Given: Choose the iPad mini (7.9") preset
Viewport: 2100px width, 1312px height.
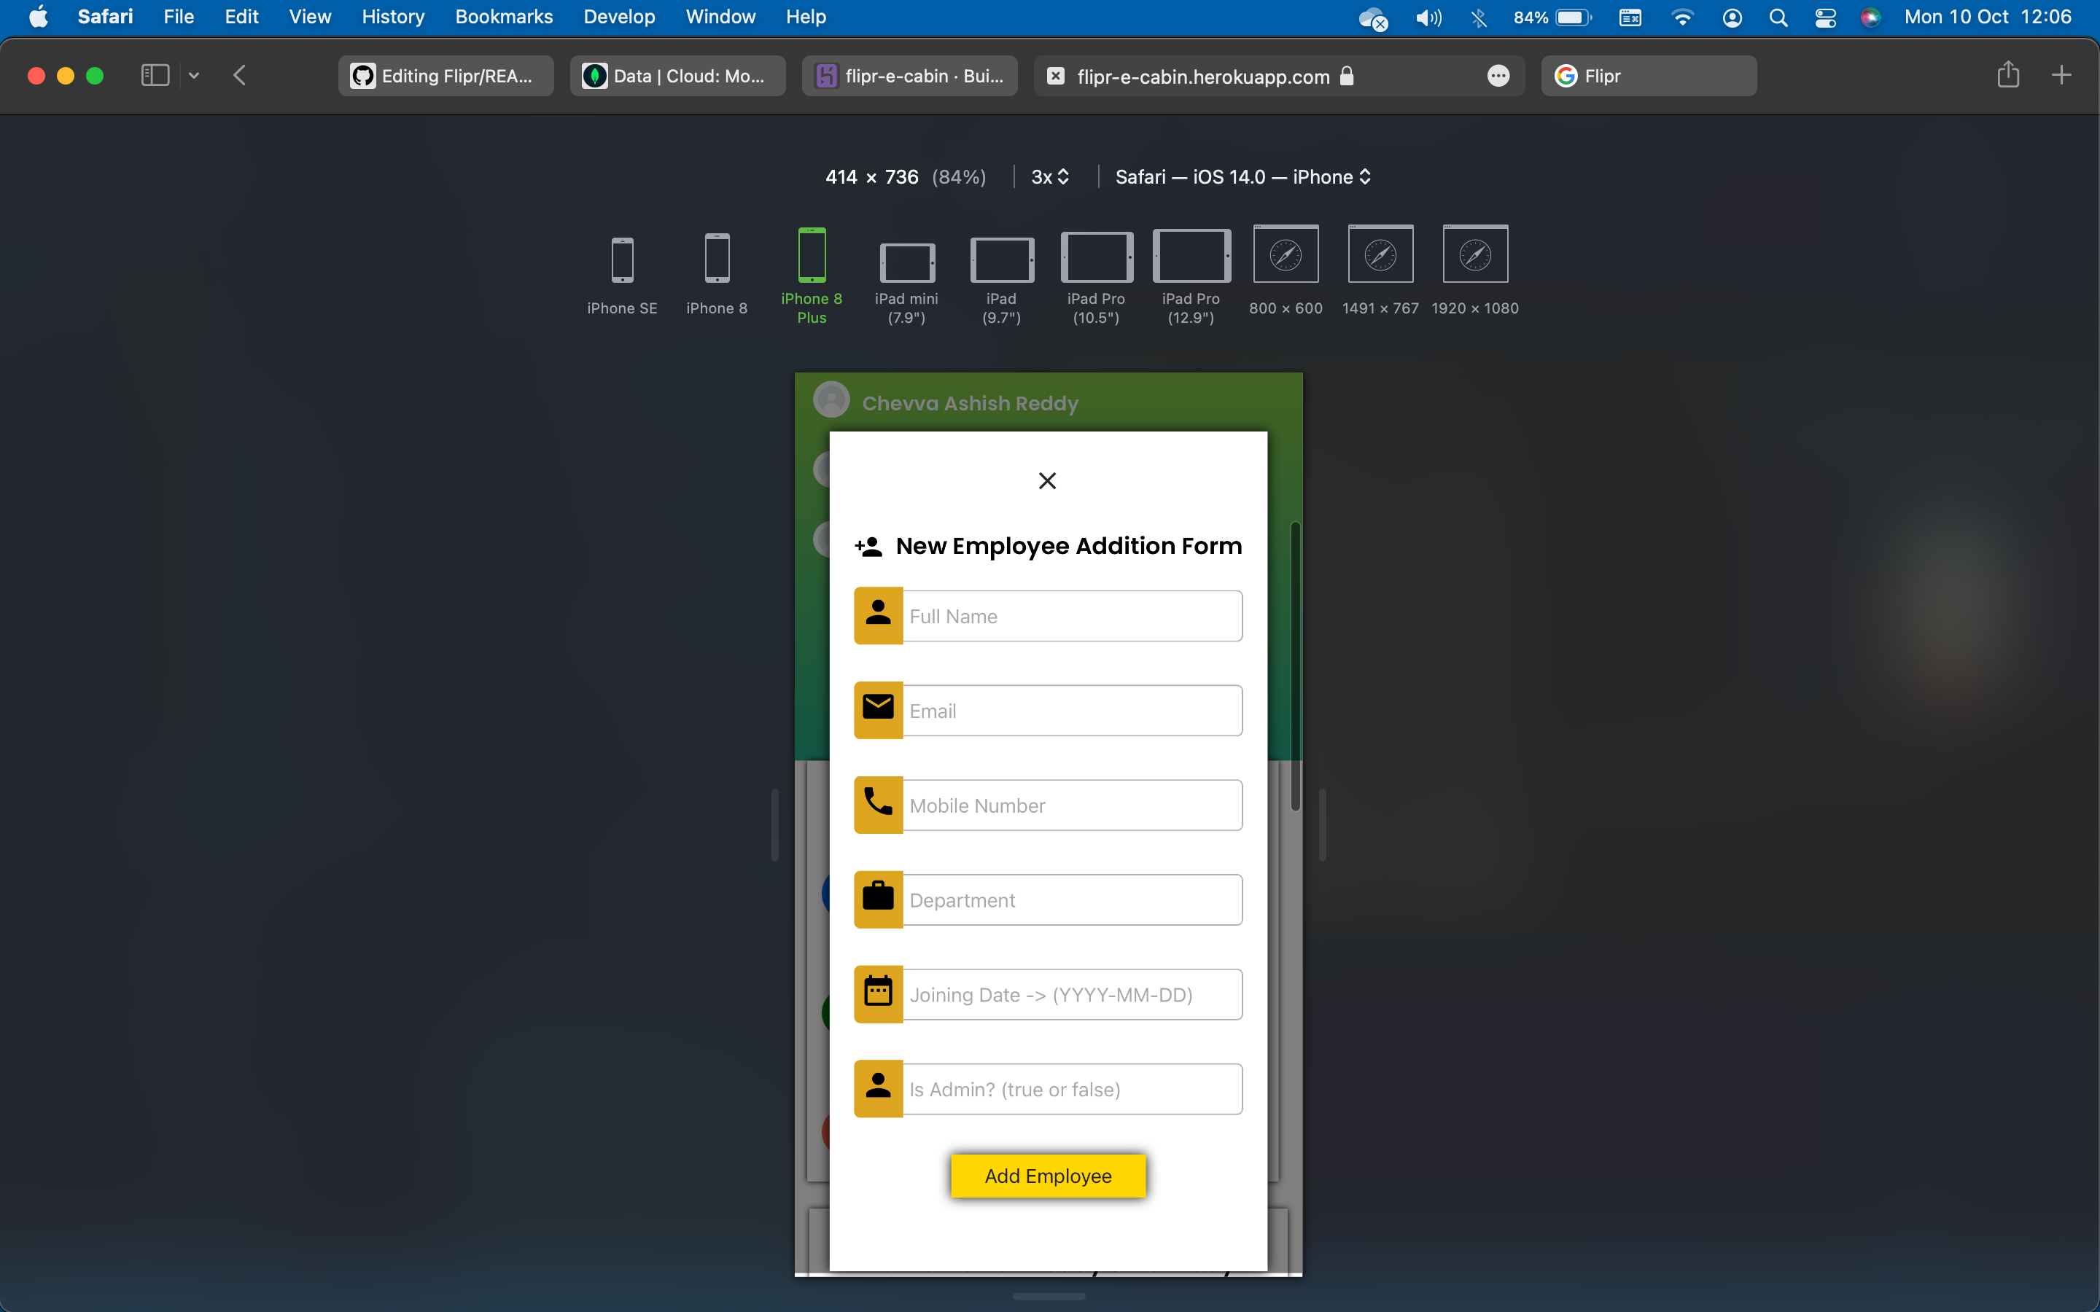Looking at the screenshot, I should [907, 283].
